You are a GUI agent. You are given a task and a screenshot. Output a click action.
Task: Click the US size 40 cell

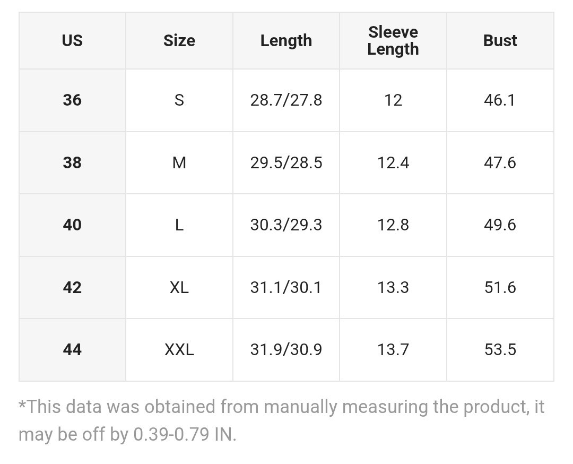pos(72,225)
